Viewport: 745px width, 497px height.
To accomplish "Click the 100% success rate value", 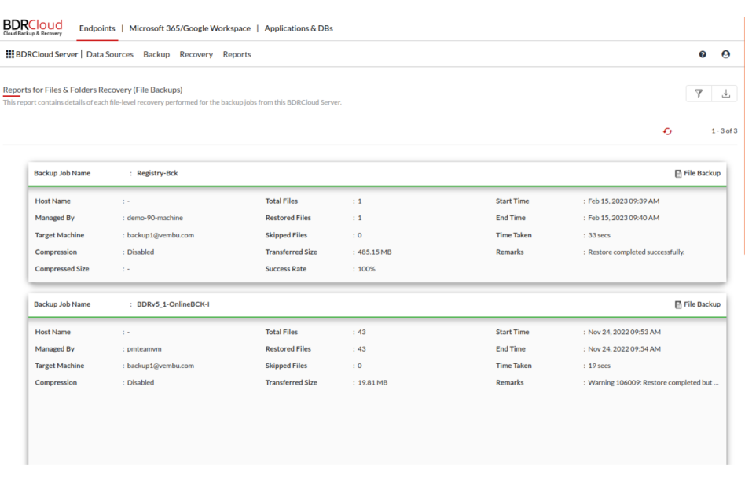I will click(366, 269).
